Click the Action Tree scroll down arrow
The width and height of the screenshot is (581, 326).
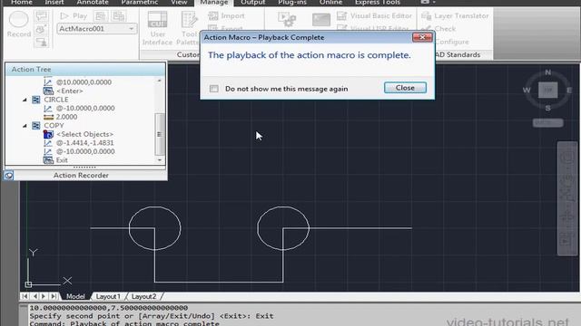pyautogui.click(x=160, y=160)
